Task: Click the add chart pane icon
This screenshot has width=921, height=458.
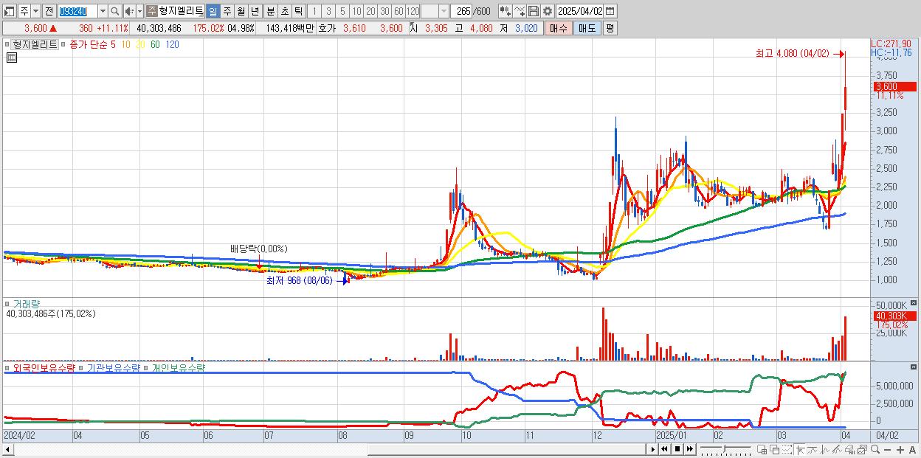Action: pos(762,449)
